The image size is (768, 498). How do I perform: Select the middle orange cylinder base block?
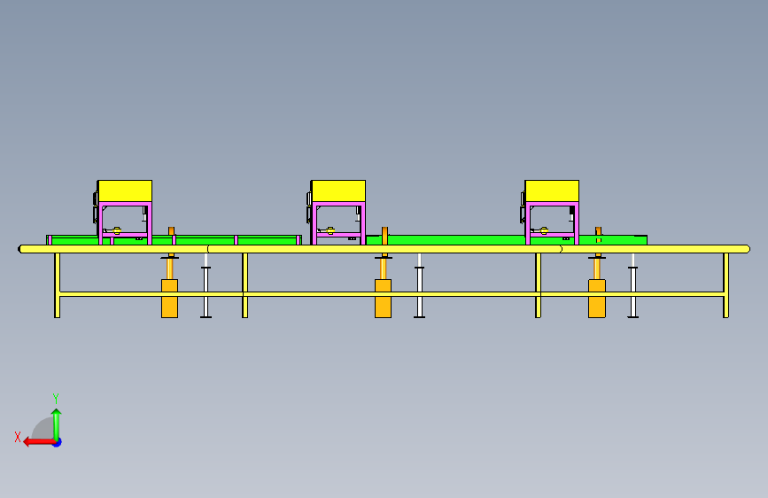pos(383,299)
